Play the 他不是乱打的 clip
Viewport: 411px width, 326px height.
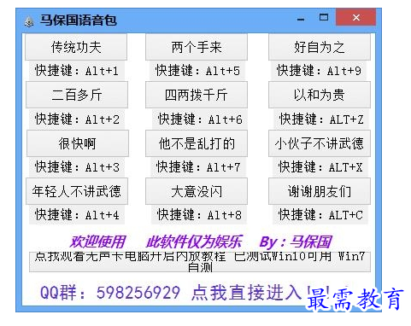pos(197,143)
